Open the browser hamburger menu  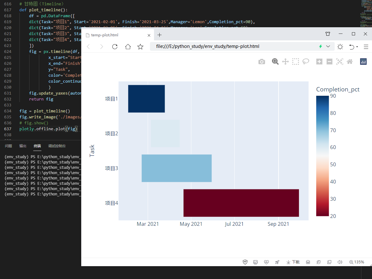pos(366,46)
